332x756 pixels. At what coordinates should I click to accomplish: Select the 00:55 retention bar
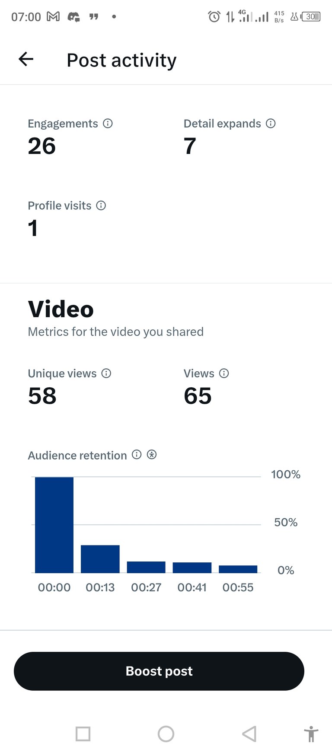[238, 569]
